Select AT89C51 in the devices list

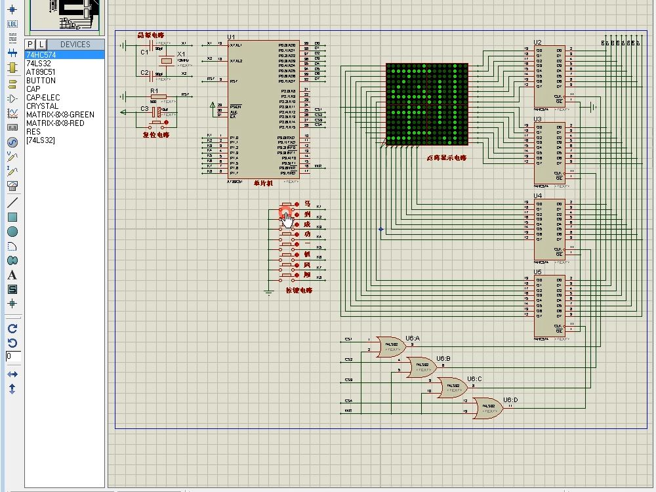click(x=41, y=72)
